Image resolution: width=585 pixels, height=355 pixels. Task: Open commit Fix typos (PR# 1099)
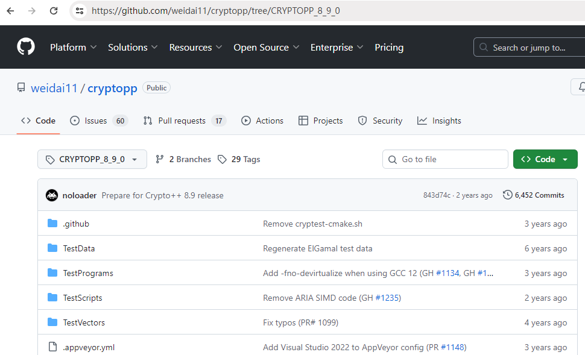301,322
